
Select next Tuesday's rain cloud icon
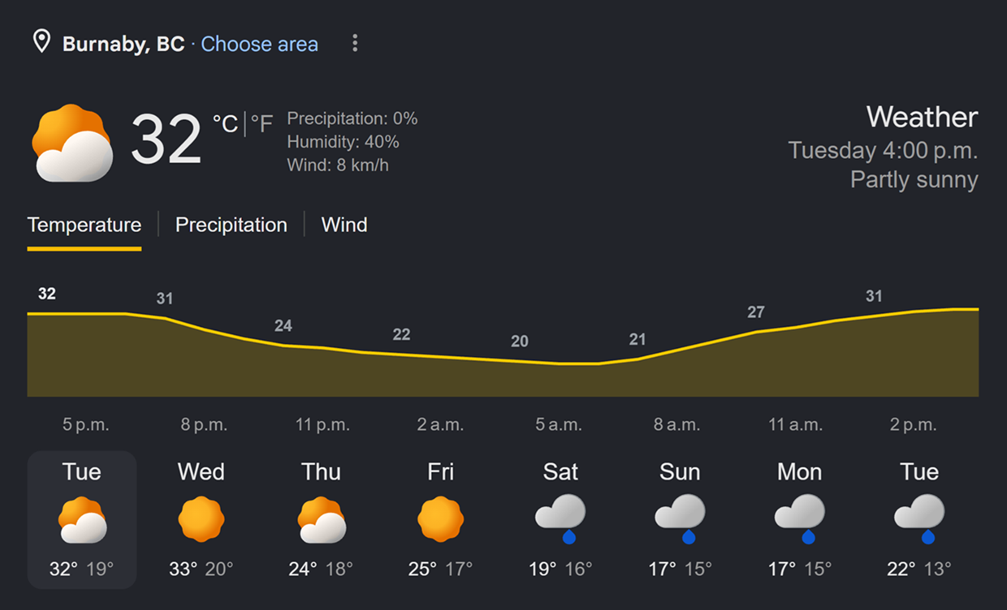point(919,519)
